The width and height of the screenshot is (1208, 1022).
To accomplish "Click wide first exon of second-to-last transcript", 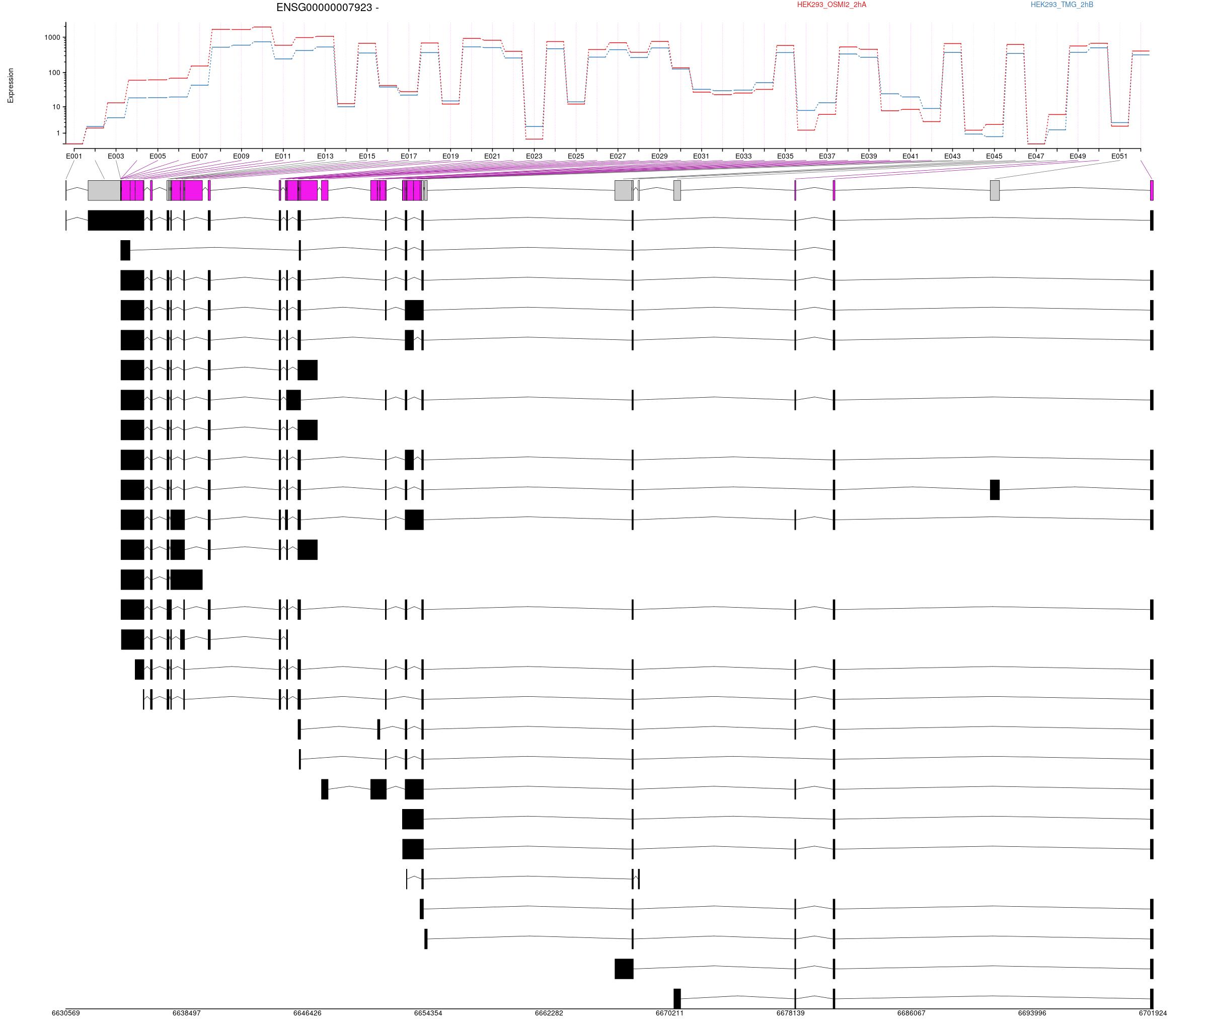I will click(x=624, y=969).
